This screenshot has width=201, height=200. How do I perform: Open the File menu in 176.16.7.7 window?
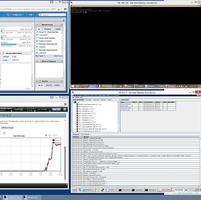[73, 97]
